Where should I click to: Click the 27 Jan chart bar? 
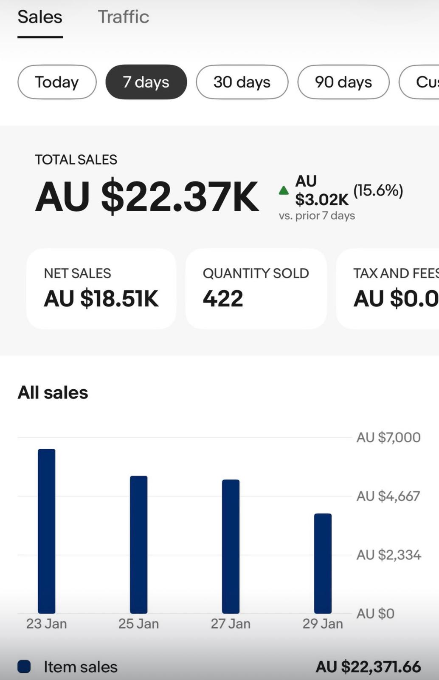[x=231, y=544]
